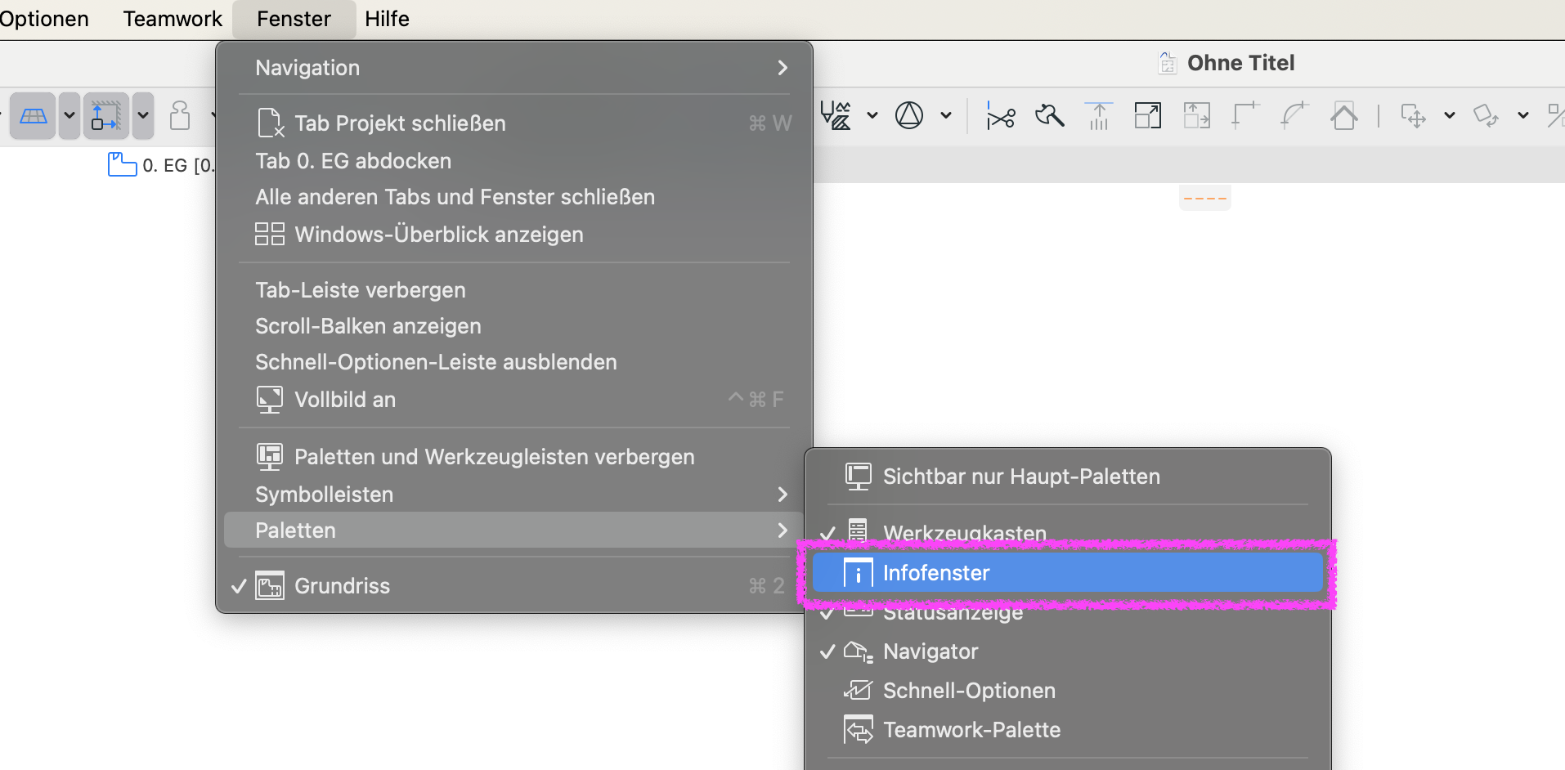Click the orange dashed line indicator

(1205, 198)
